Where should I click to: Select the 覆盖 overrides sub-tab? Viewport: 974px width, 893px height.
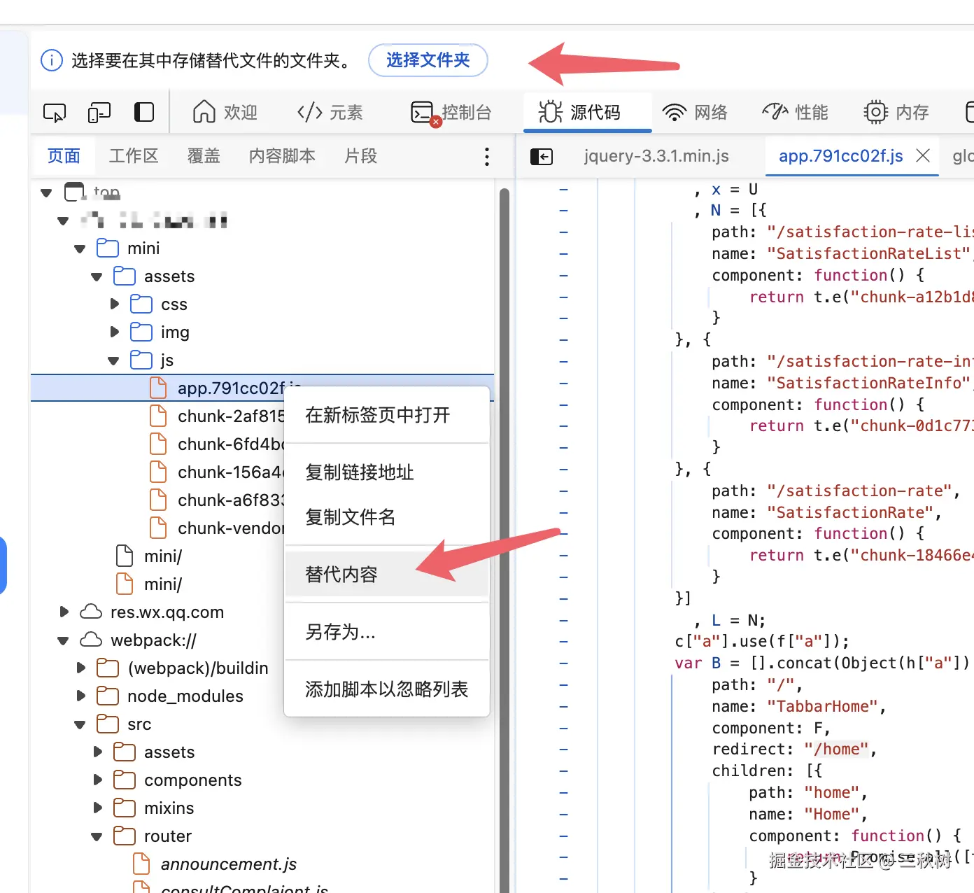tap(204, 155)
